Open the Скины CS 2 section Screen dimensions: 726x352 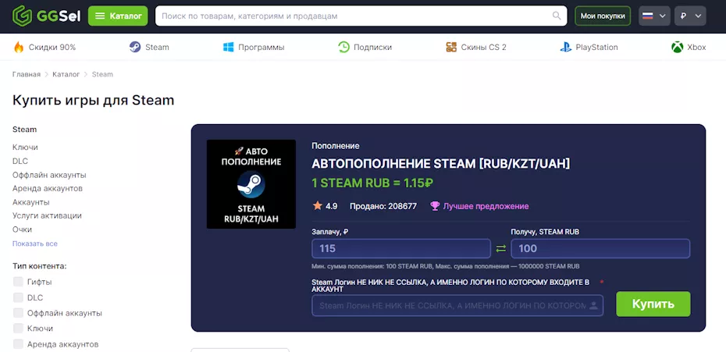[475, 47]
